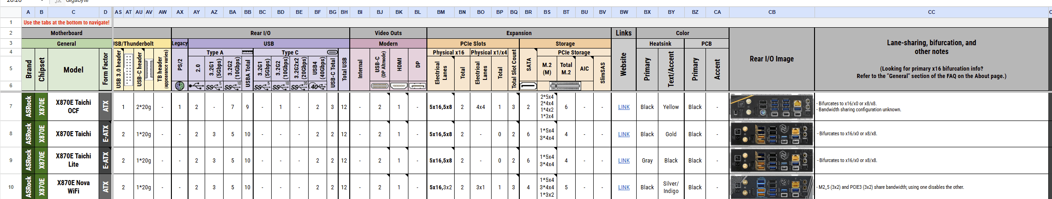Image resolution: width=1052 pixels, height=199 pixels.
Task: Select column header CB
Action: click(x=772, y=12)
